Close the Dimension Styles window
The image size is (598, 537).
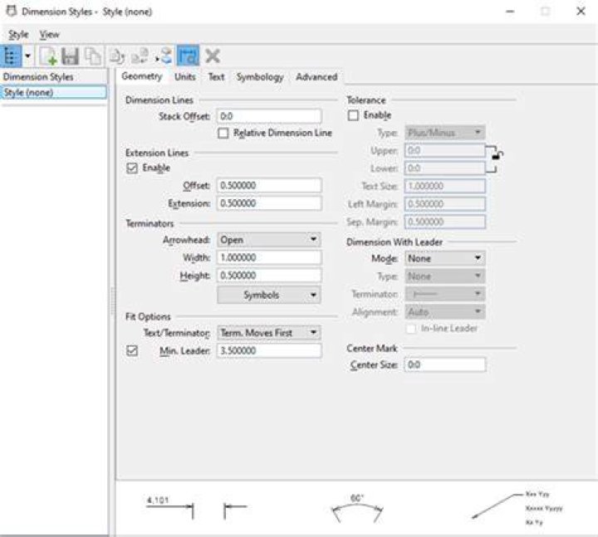tap(581, 12)
